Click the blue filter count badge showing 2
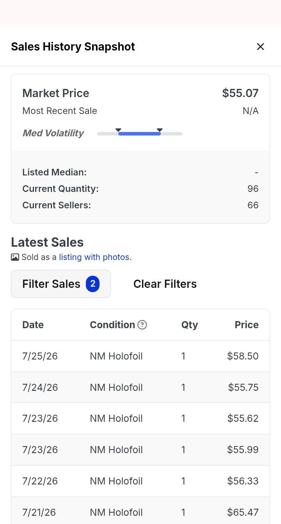 [x=93, y=284]
